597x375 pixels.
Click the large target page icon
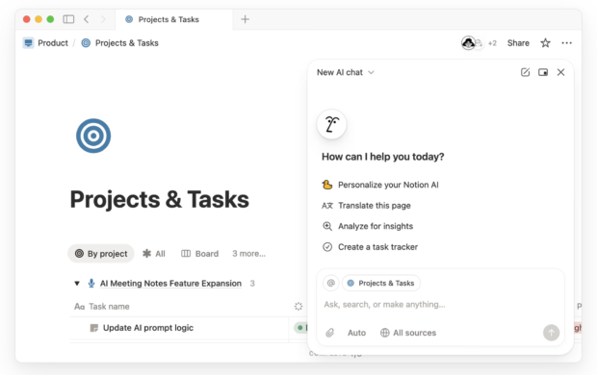point(93,136)
